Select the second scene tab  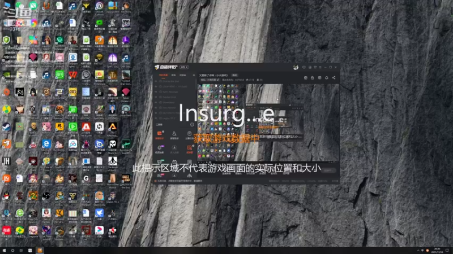pyautogui.click(x=174, y=75)
